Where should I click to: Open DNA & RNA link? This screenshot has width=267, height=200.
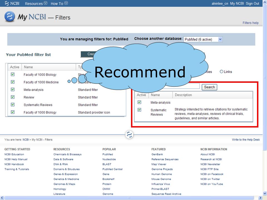click(x=61, y=164)
